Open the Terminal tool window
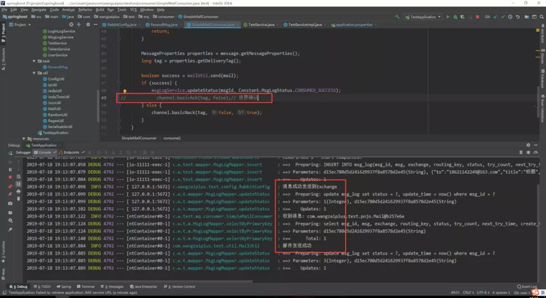 point(87,286)
